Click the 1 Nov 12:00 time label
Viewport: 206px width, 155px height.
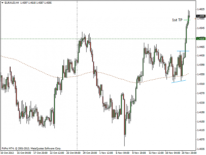coord(106,153)
